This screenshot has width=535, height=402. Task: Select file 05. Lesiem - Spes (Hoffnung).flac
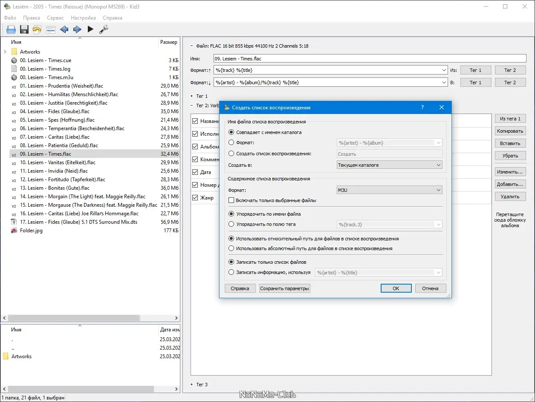click(57, 120)
